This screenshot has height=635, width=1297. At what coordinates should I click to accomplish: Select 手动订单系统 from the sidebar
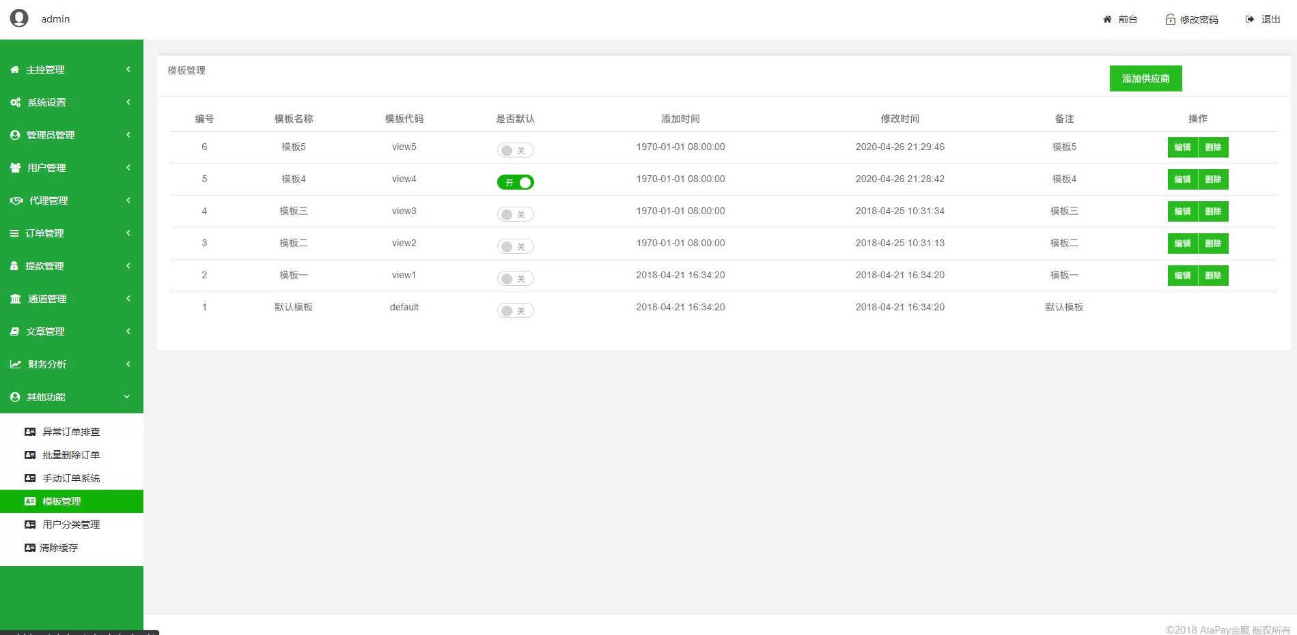tap(70, 478)
